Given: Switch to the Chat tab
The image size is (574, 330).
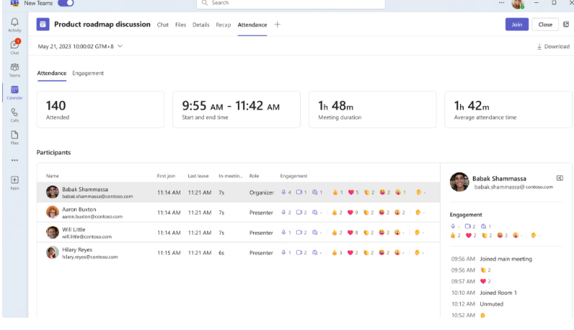Looking at the screenshot, I should 162,25.
